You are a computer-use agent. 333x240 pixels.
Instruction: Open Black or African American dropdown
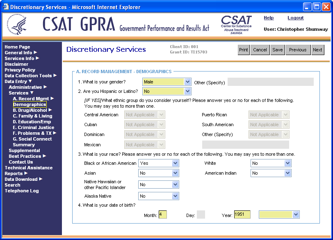tap(158, 163)
